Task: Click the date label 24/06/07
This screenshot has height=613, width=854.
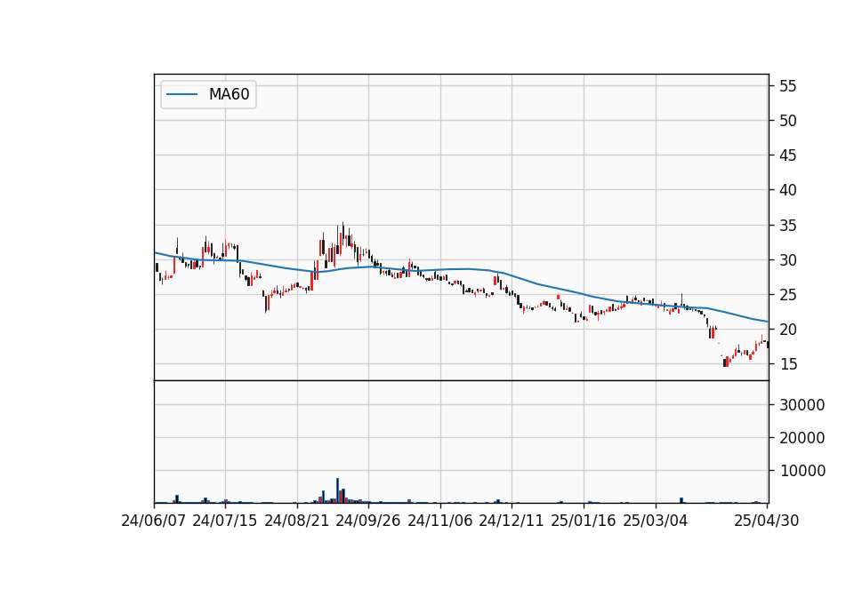Action: pyautogui.click(x=154, y=521)
